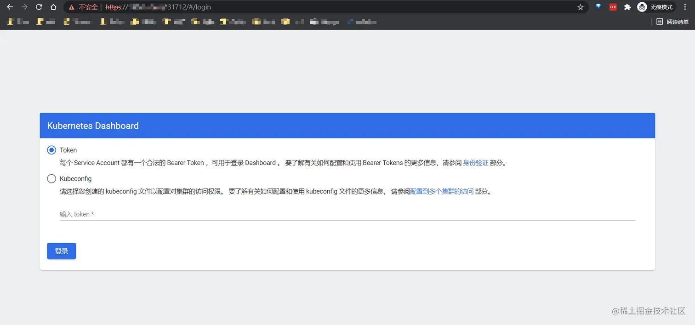This screenshot has width=695, height=325.
Task: Open the red LastPass-style extension icon
Action: click(x=613, y=7)
